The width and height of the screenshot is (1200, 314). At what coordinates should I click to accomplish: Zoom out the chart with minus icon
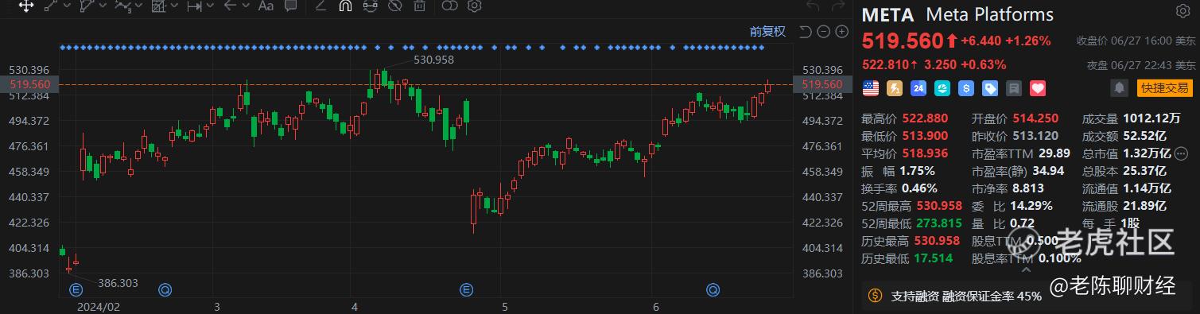822,32
